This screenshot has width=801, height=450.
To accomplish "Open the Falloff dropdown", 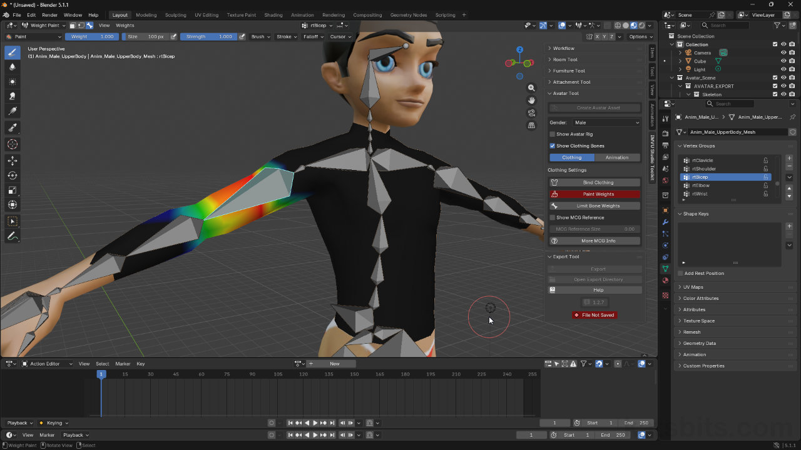I will pyautogui.click(x=313, y=37).
